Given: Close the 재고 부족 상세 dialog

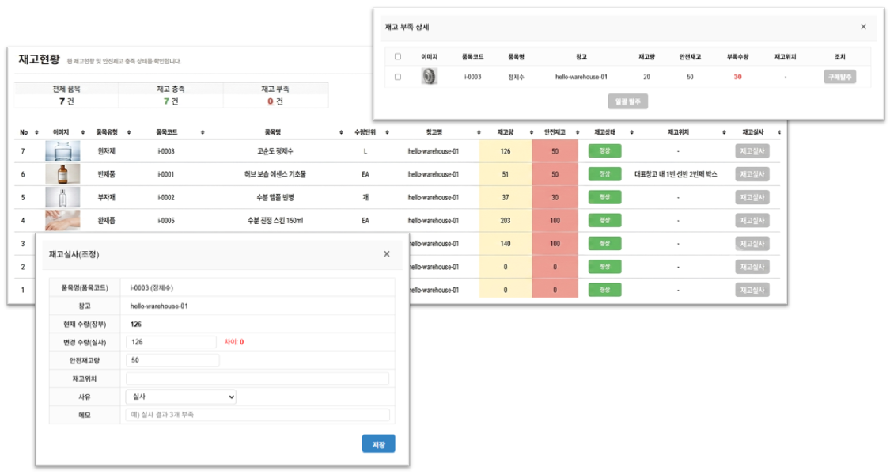Looking at the screenshot, I should [863, 27].
